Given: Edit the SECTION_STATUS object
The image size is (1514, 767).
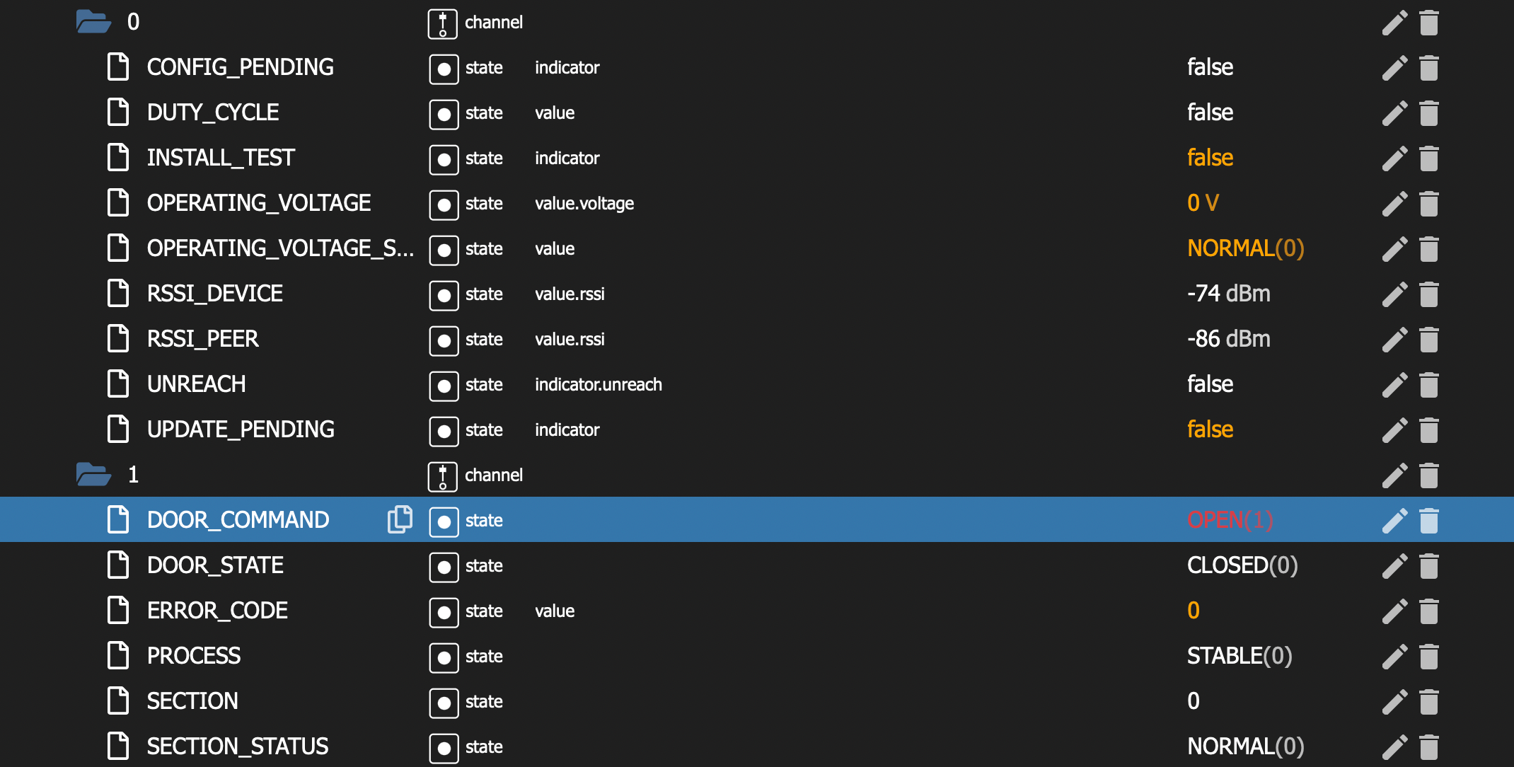Looking at the screenshot, I should point(1394,746).
